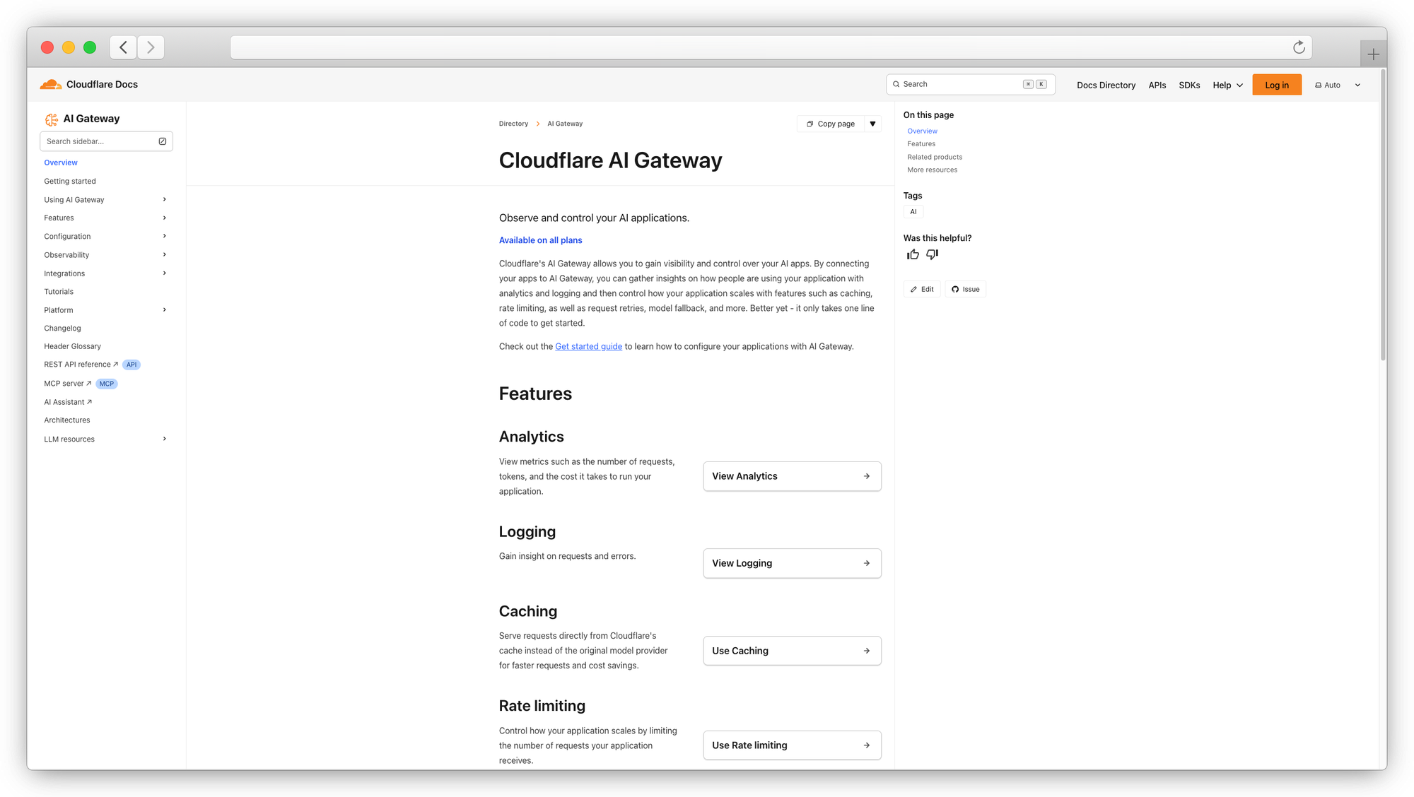Click the thumbs up helpful icon
The image size is (1414, 797).
(913, 254)
